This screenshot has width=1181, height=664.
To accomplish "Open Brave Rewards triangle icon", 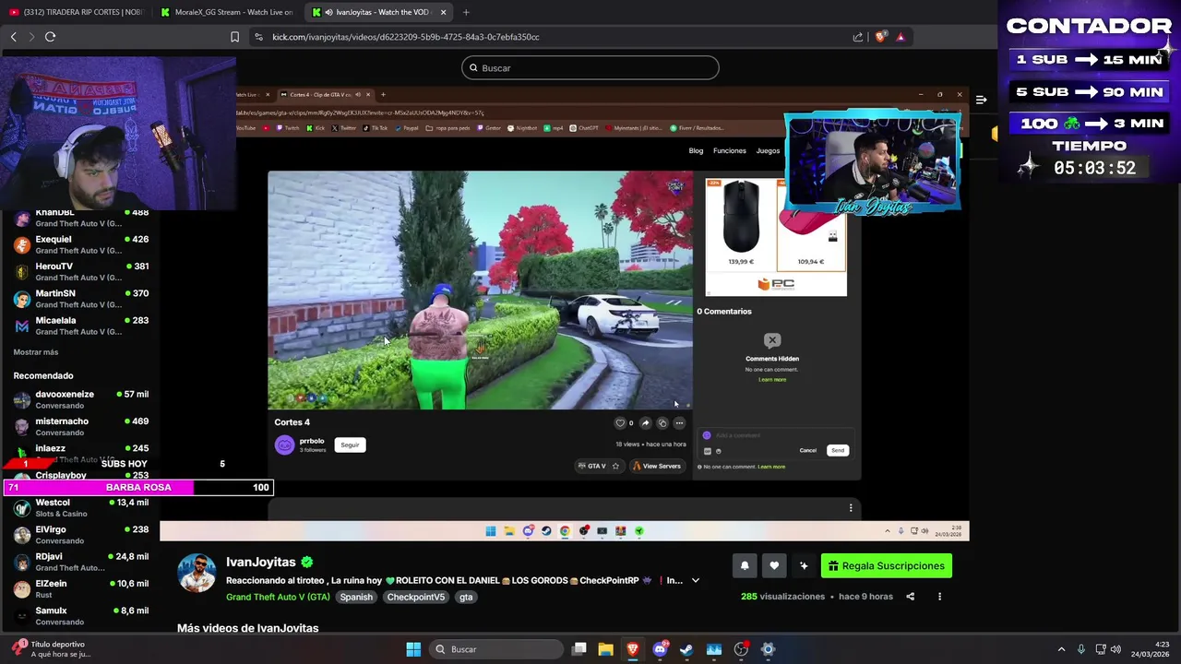I will 901,37.
